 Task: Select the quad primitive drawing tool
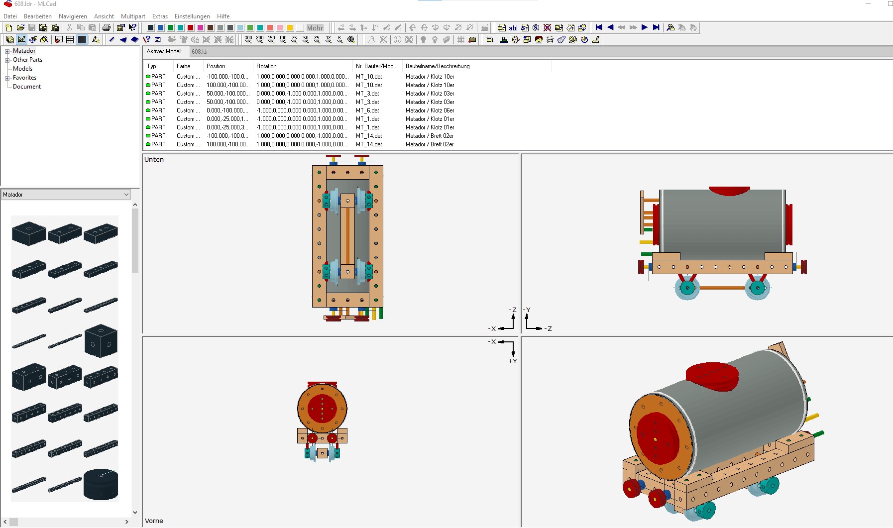(134, 40)
